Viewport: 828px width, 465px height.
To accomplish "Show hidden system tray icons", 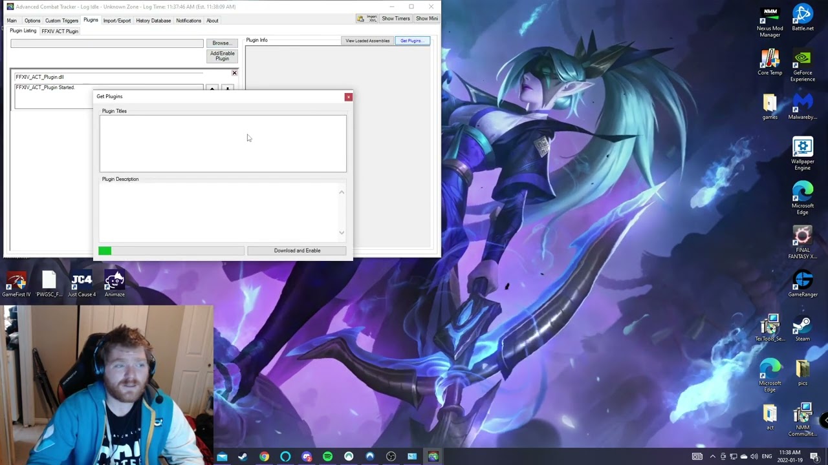I will tap(713, 457).
